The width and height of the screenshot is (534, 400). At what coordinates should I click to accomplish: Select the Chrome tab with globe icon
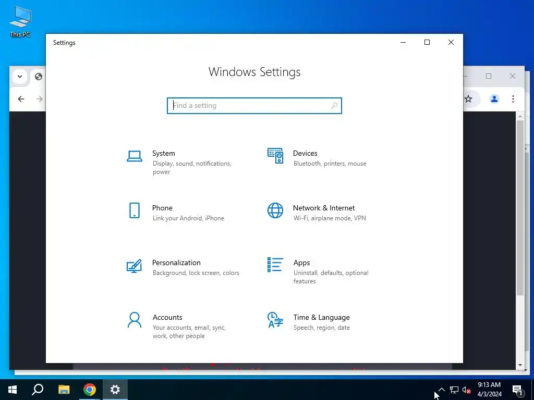coord(39,77)
